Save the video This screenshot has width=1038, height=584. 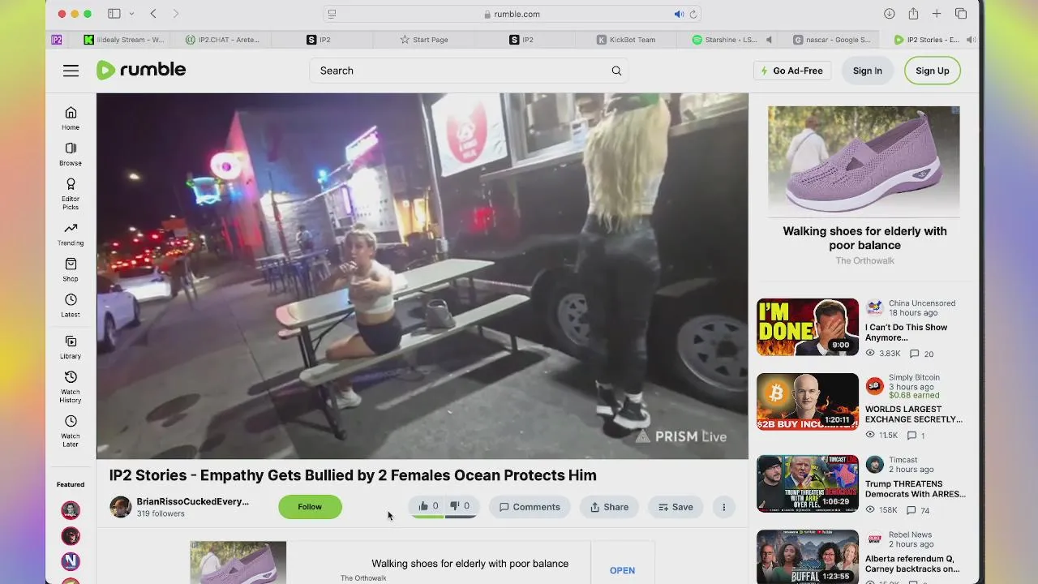(676, 507)
